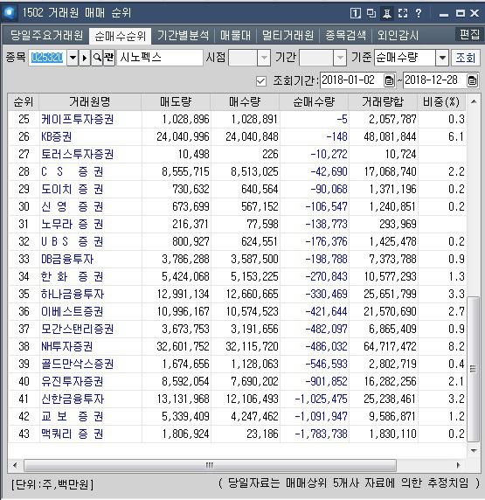Sort by the 매수량 column header
The height and width of the screenshot is (500, 485).
click(x=245, y=102)
